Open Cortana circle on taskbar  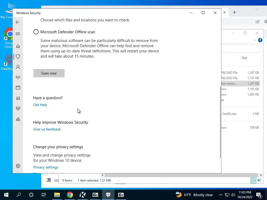[31, 195]
